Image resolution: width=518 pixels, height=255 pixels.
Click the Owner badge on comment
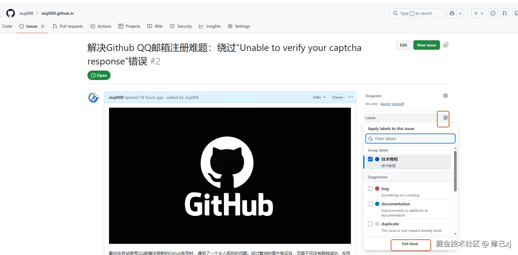coord(338,97)
